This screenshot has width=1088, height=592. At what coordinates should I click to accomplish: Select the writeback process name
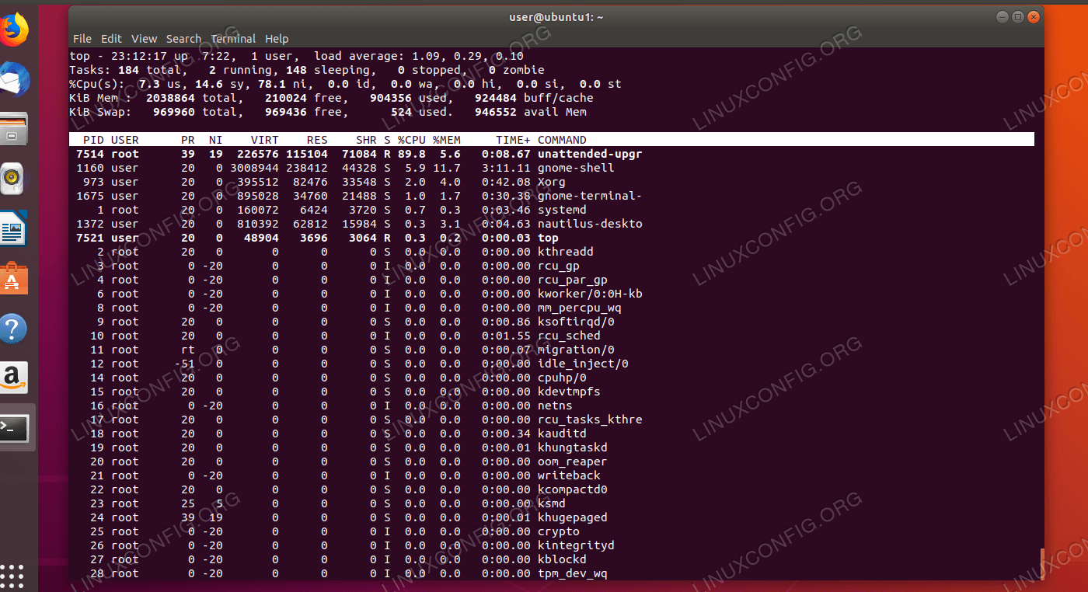tap(569, 475)
